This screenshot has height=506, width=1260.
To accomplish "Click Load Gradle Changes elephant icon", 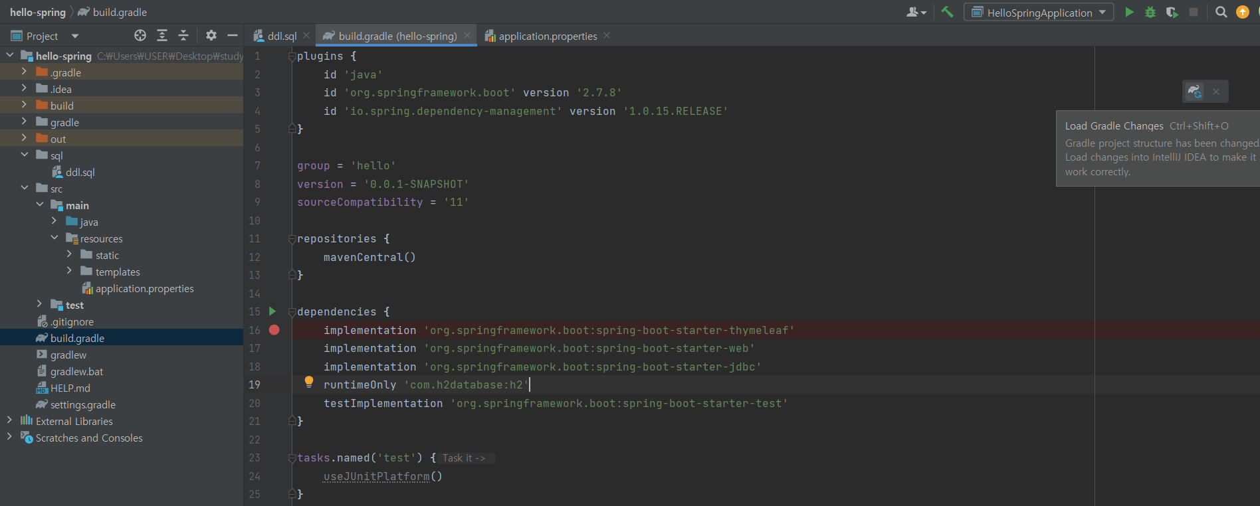I will (x=1195, y=92).
